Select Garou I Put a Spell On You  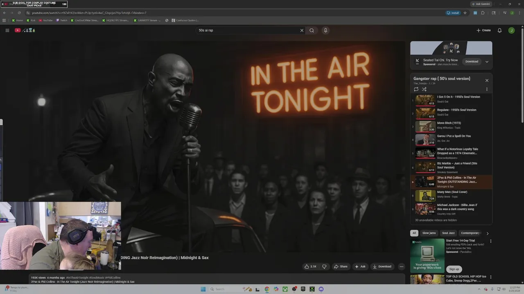click(x=452, y=139)
